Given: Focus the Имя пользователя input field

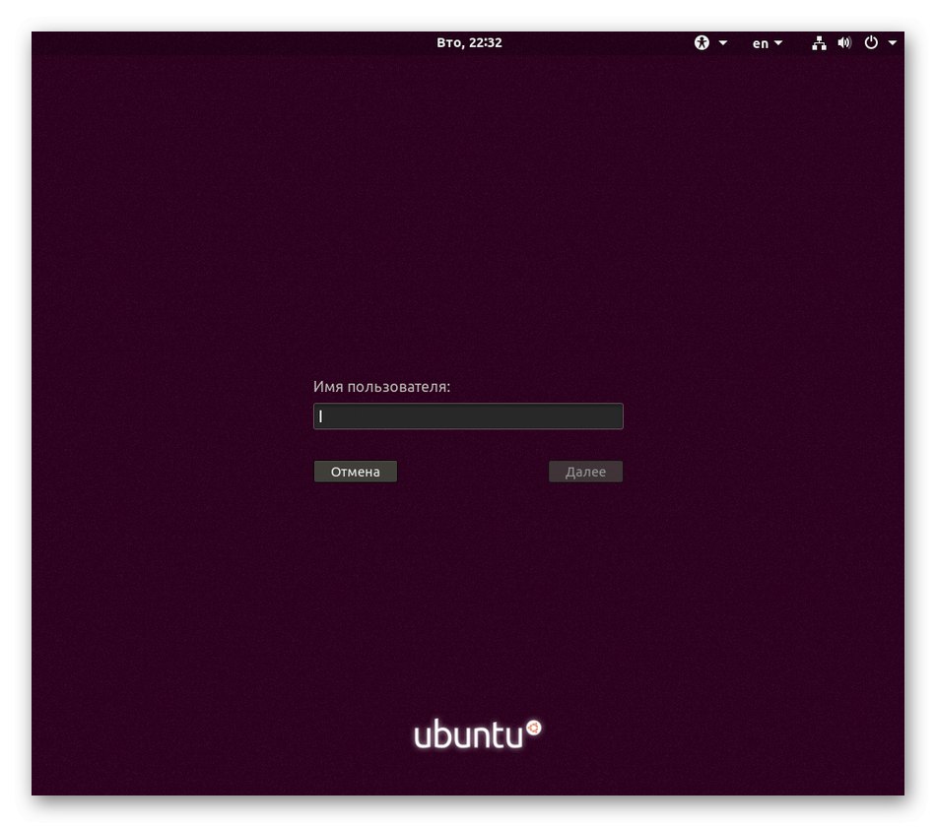Looking at the screenshot, I should pos(468,415).
